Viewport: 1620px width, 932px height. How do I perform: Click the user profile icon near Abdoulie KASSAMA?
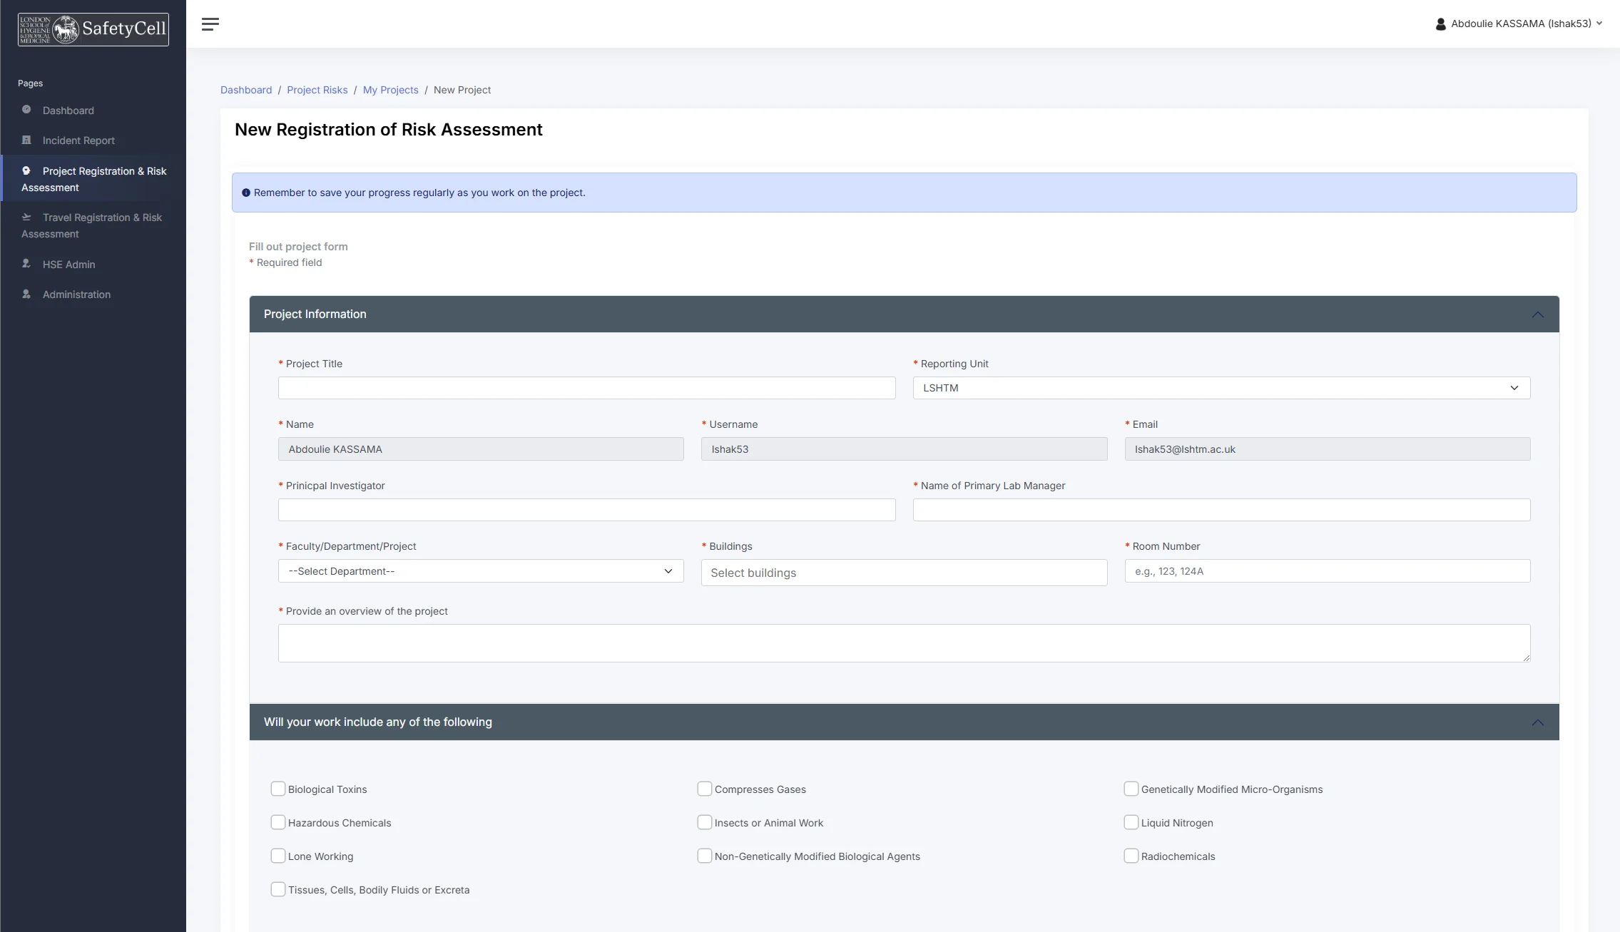(1440, 24)
